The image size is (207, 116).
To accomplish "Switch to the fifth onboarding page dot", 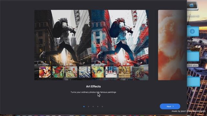I will click(102, 107).
